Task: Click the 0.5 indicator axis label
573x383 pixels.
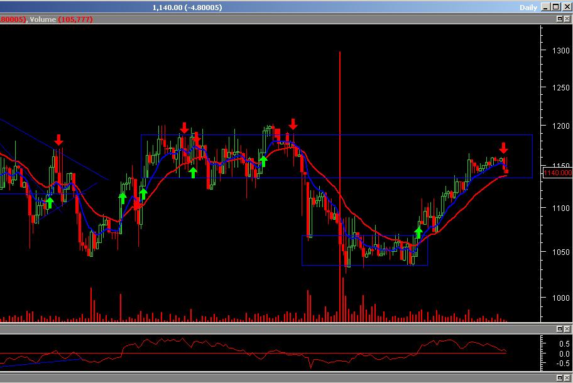Action: tap(564, 344)
